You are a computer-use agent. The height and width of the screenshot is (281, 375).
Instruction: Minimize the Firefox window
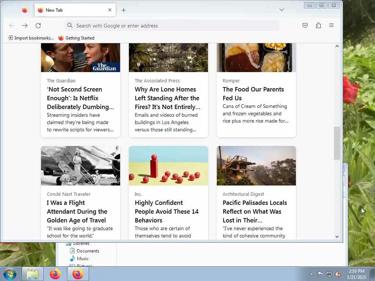[309, 5]
